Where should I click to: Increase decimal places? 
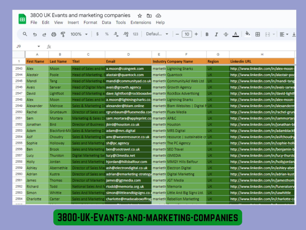click(126, 34)
